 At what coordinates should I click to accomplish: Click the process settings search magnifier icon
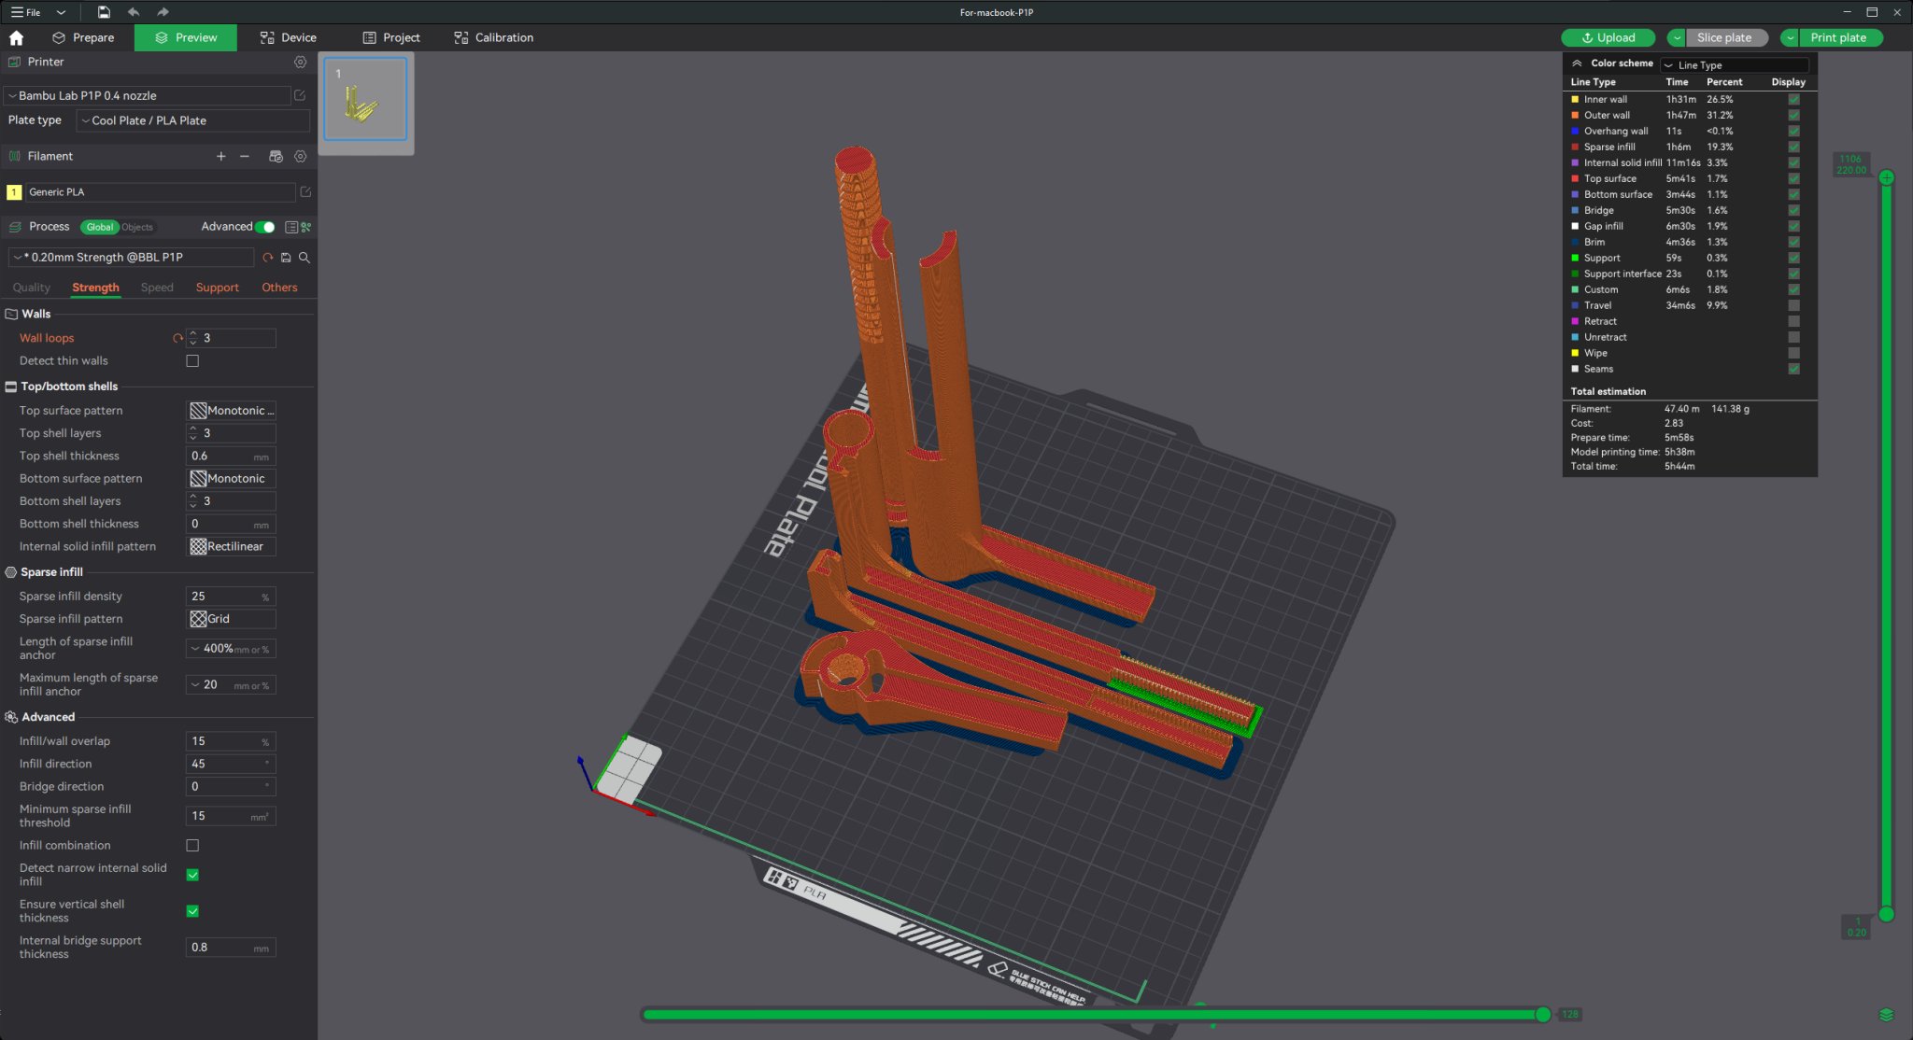pos(305,258)
